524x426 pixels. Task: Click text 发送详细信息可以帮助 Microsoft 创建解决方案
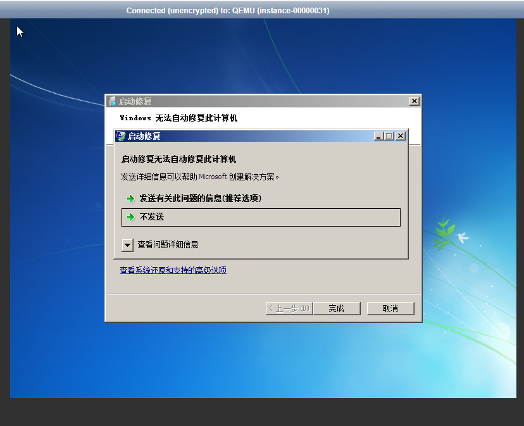200,177
